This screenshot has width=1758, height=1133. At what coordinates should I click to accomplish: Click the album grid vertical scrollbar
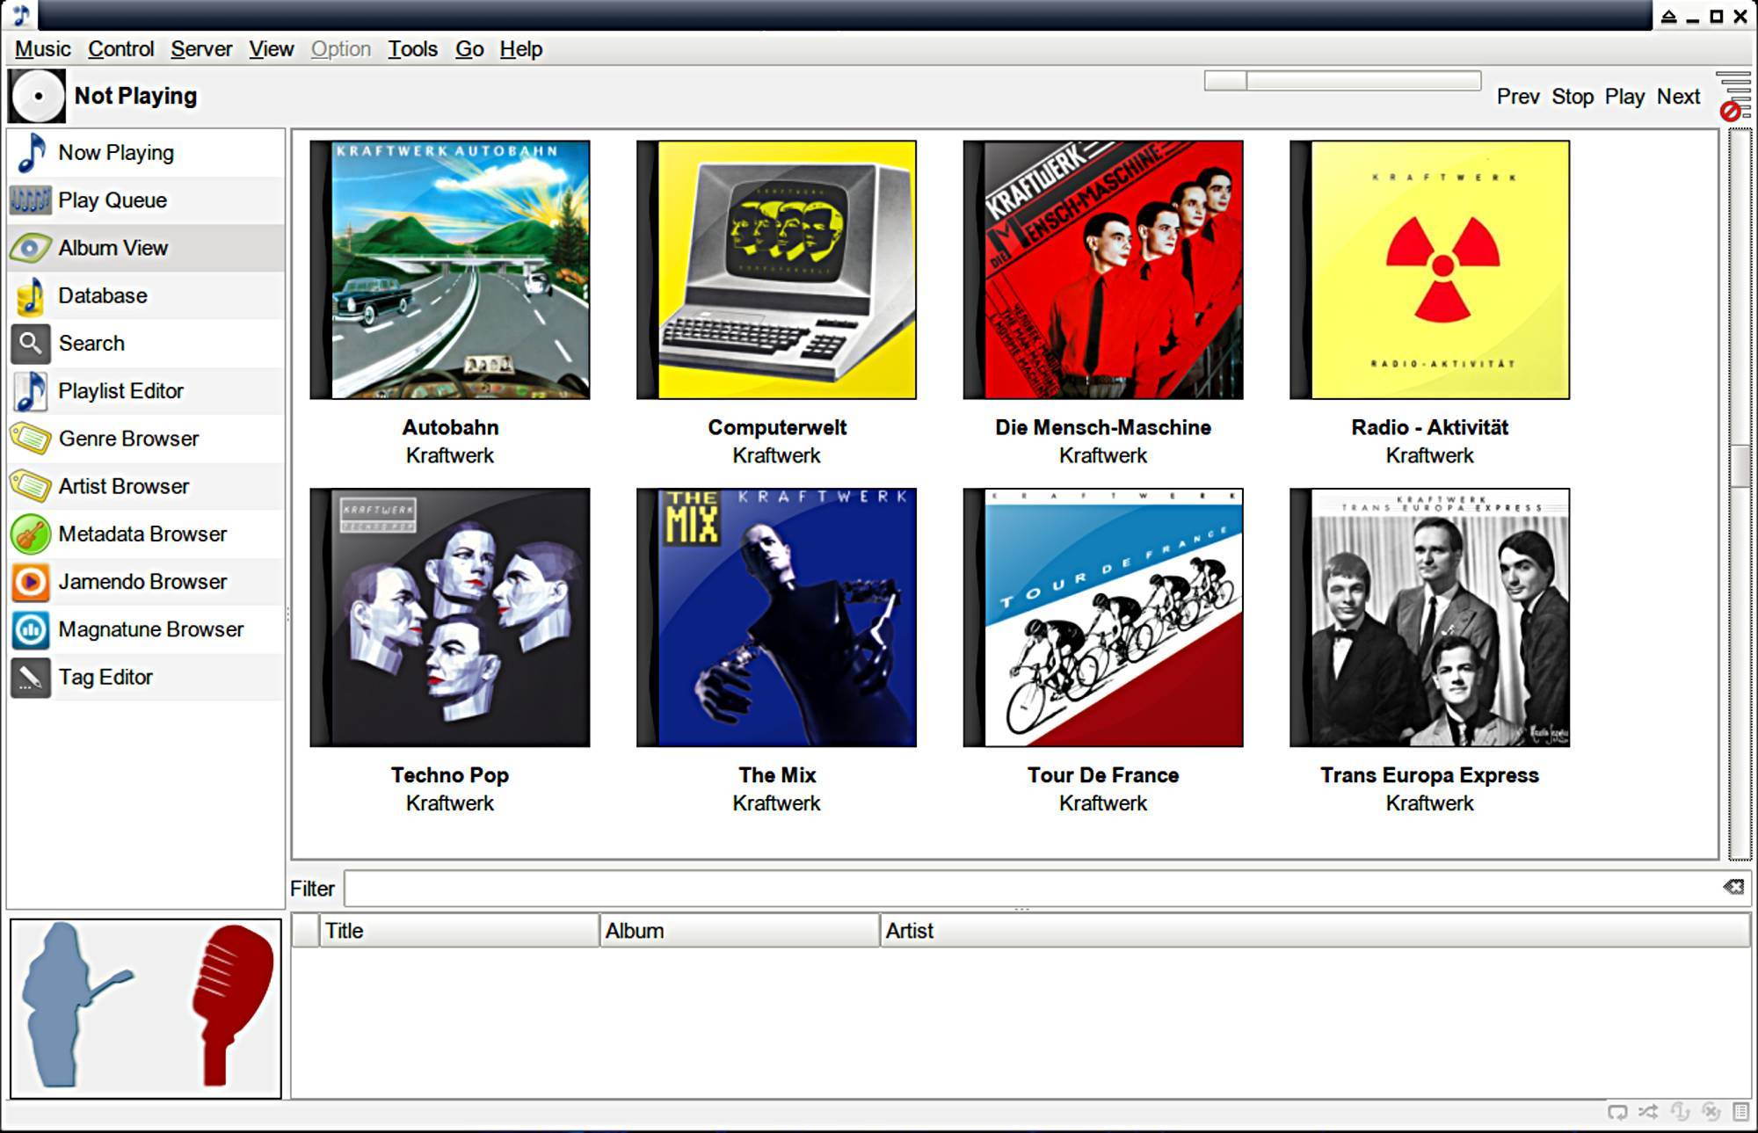click(1740, 494)
